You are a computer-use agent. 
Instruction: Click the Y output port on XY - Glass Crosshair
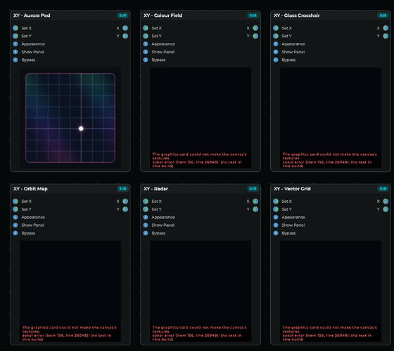click(x=386, y=36)
